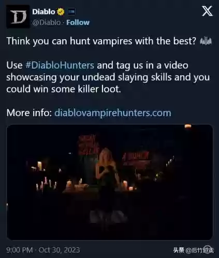
Task: Open the X logo
Action: (207, 11)
